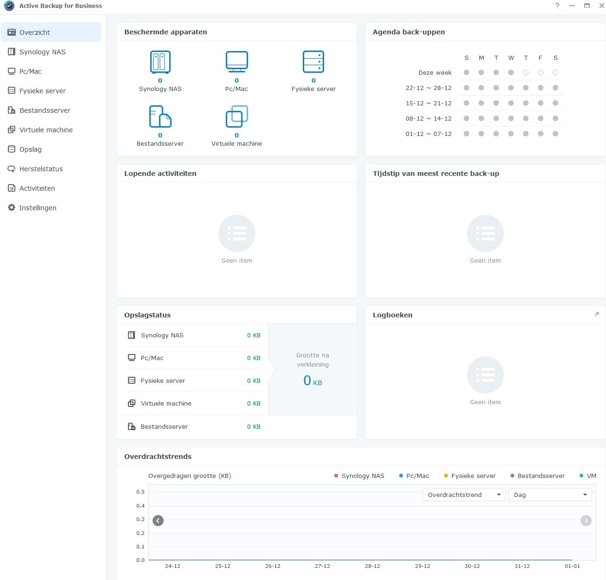Click the Pc/Mac monitor icon in Beschermde apparaten

237,62
